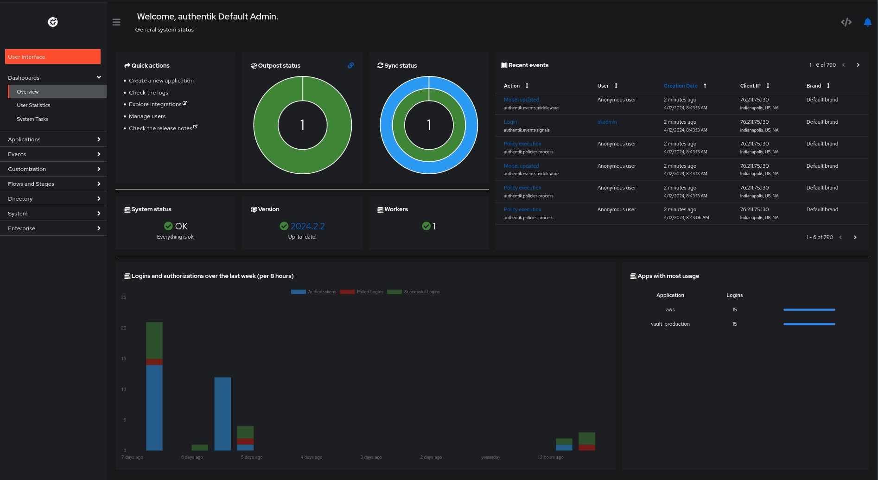Image resolution: width=878 pixels, height=480 pixels.
Task: Click the authentik logo in the sidebar
Action: 52,22
